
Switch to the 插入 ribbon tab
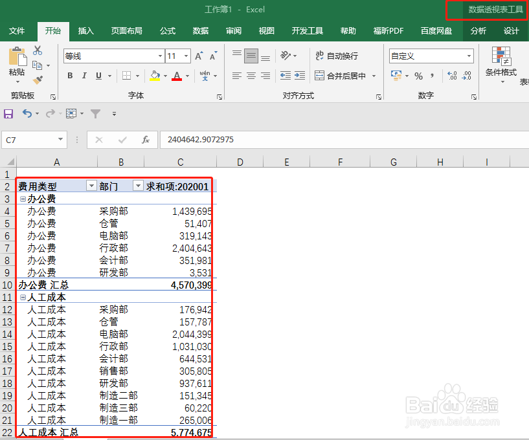(x=86, y=30)
